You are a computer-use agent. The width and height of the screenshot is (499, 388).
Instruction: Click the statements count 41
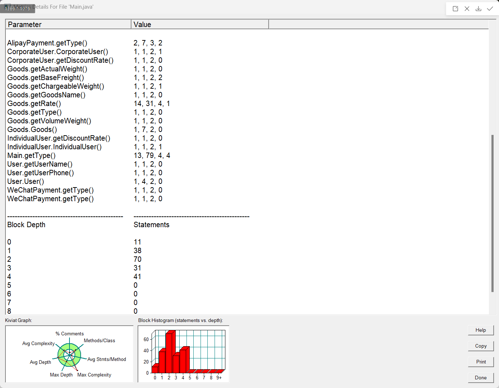click(x=138, y=277)
